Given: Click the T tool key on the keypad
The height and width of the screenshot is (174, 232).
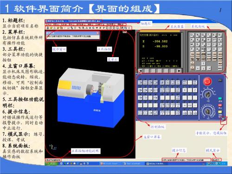Looking at the screenshot, I should pos(203,45).
